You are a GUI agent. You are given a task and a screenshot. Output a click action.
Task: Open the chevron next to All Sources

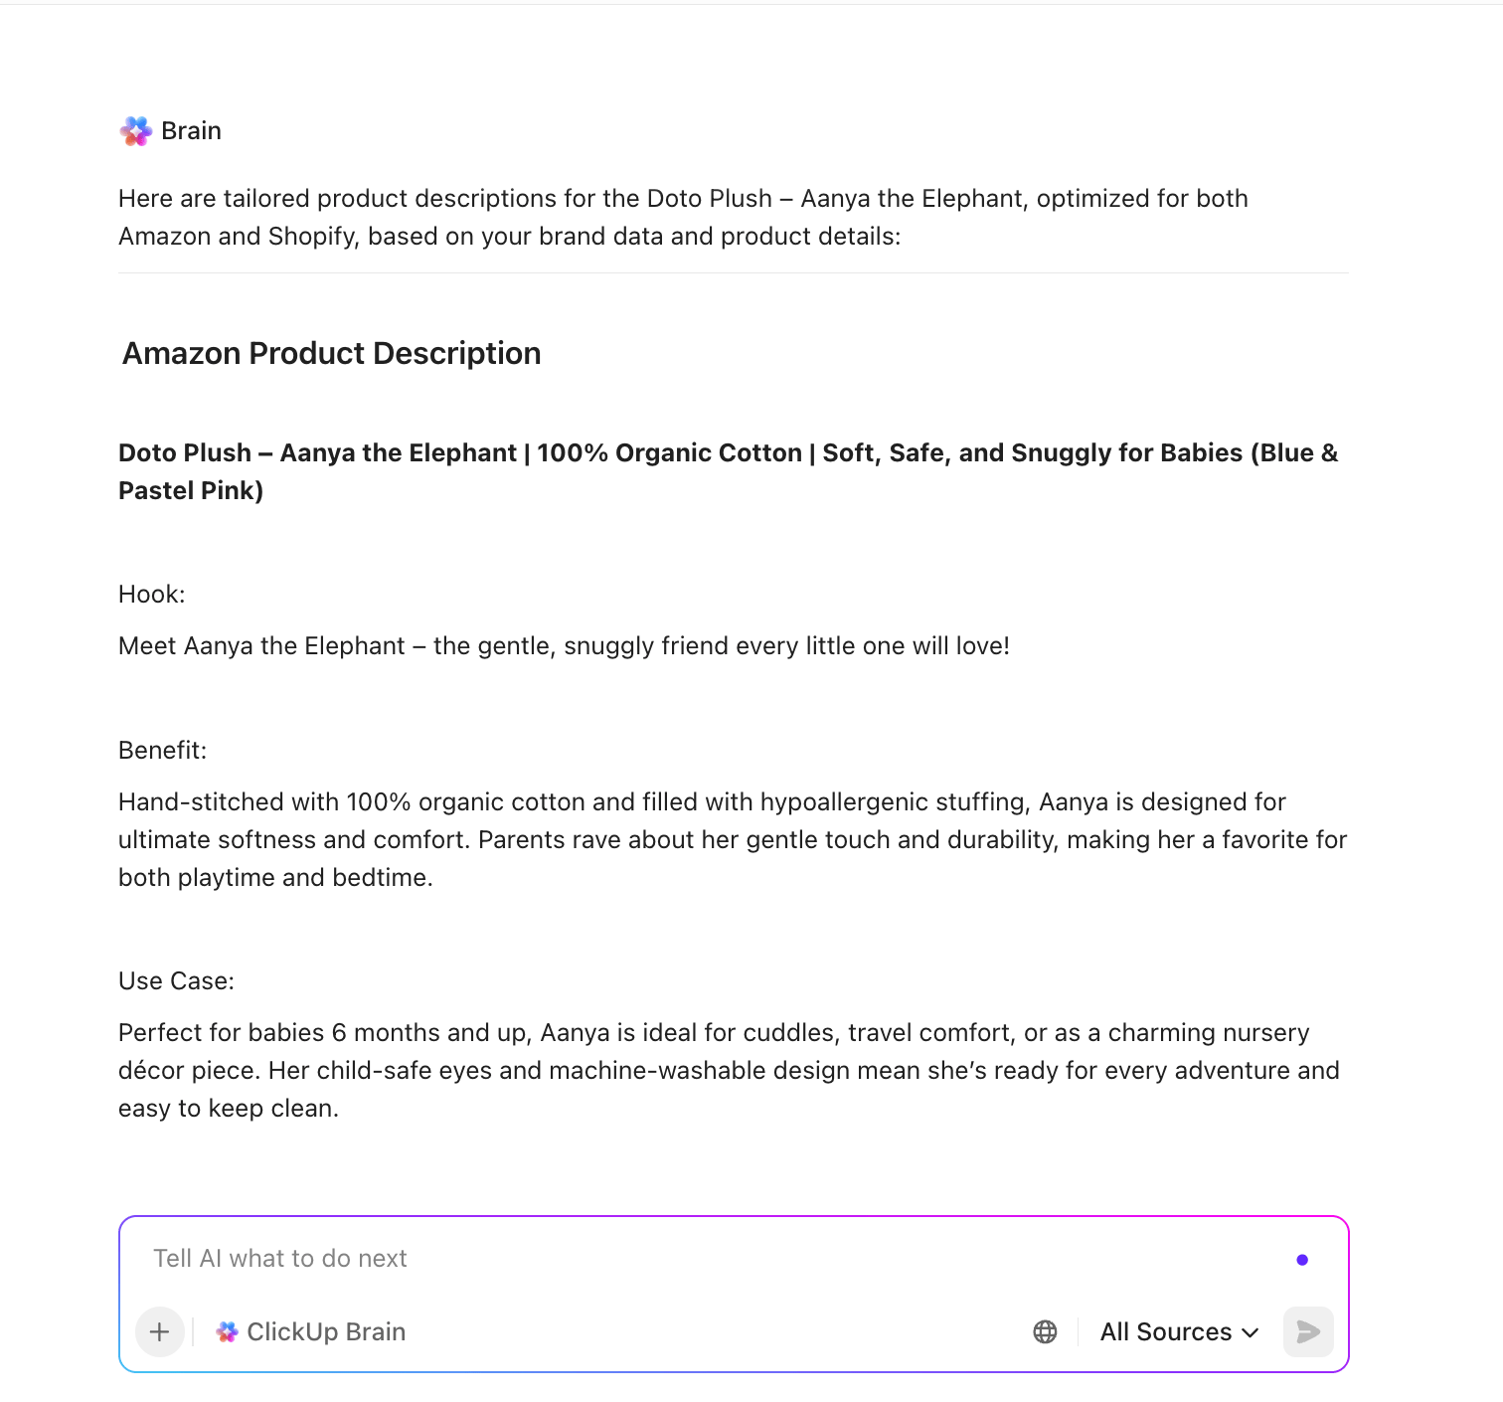(1251, 1331)
